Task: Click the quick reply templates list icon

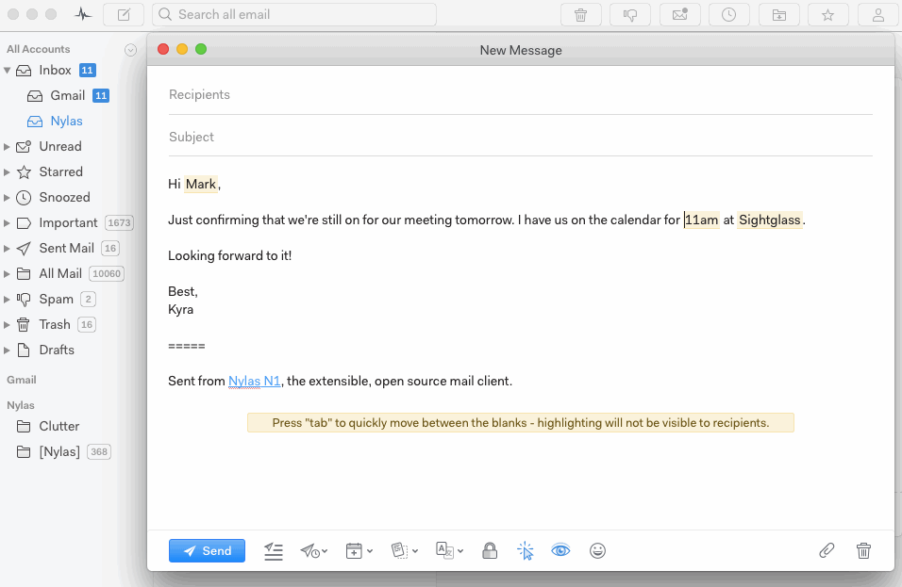Action: click(274, 551)
